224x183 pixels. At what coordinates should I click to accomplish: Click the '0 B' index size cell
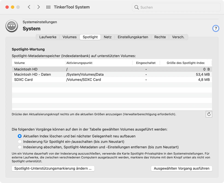[x=207, y=69]
